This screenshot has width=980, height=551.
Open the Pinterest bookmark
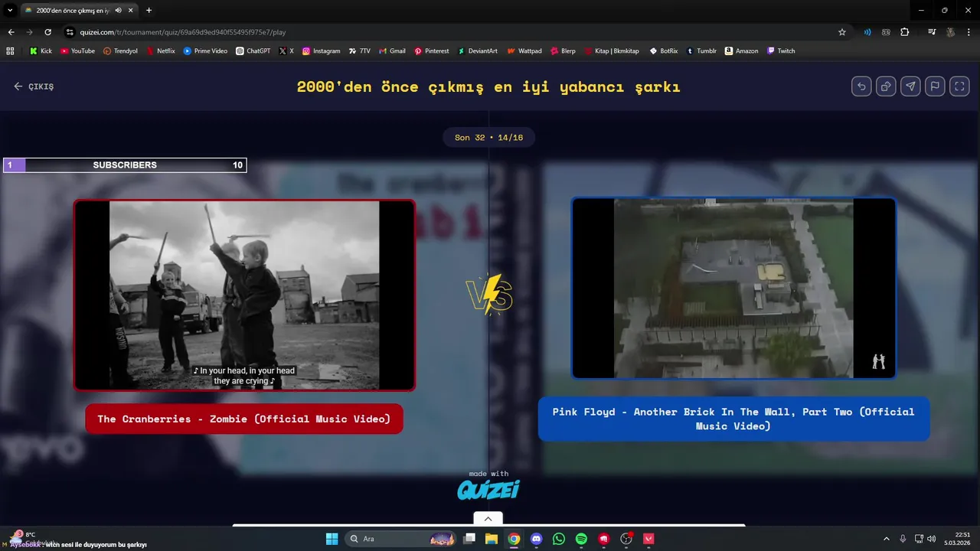[x=432, y=51]
